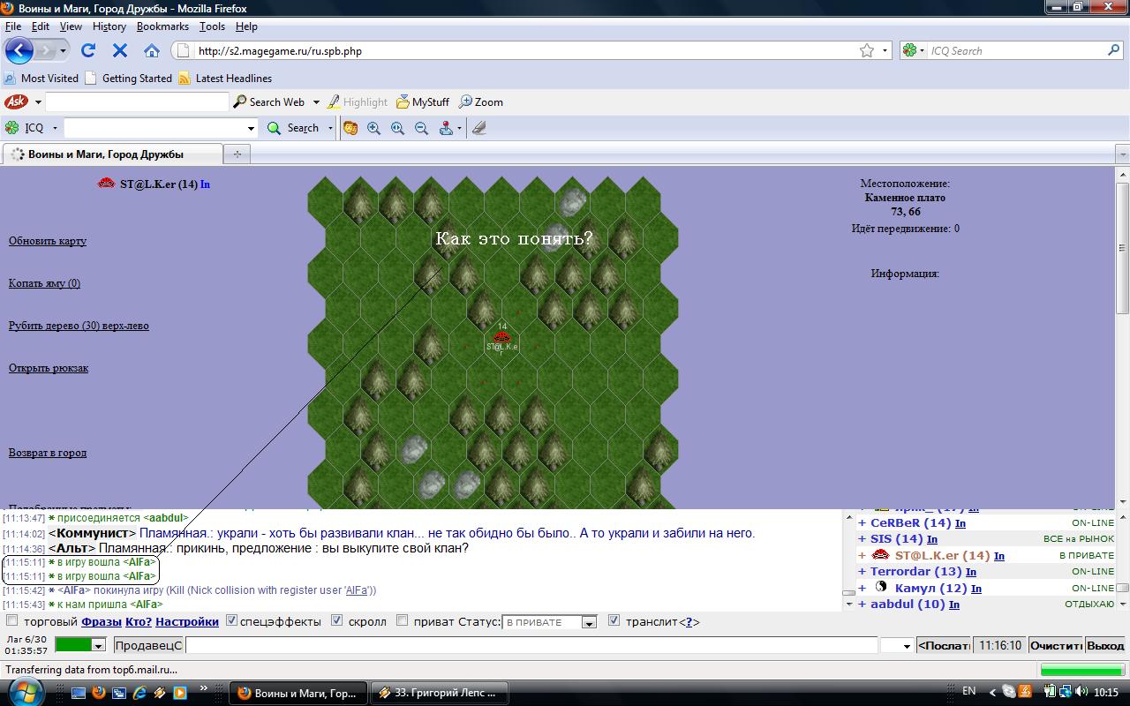Click the Фразы link
This screenshot has width=1130, height=706.
102,621
